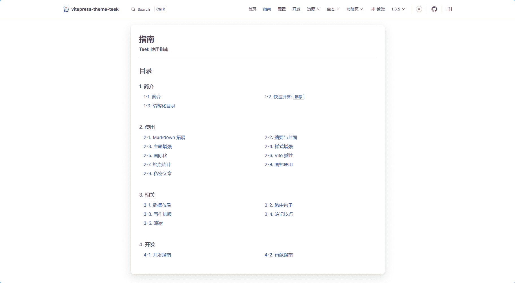This screenshot has width=515, height=283.
Task: Click the sparkle icon next to 赞赏
Action: pos(373,9)
